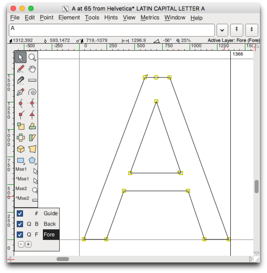Pick the ruler measure tool
The height and width of the screenshot is (273, 267).
coord(32,80)
